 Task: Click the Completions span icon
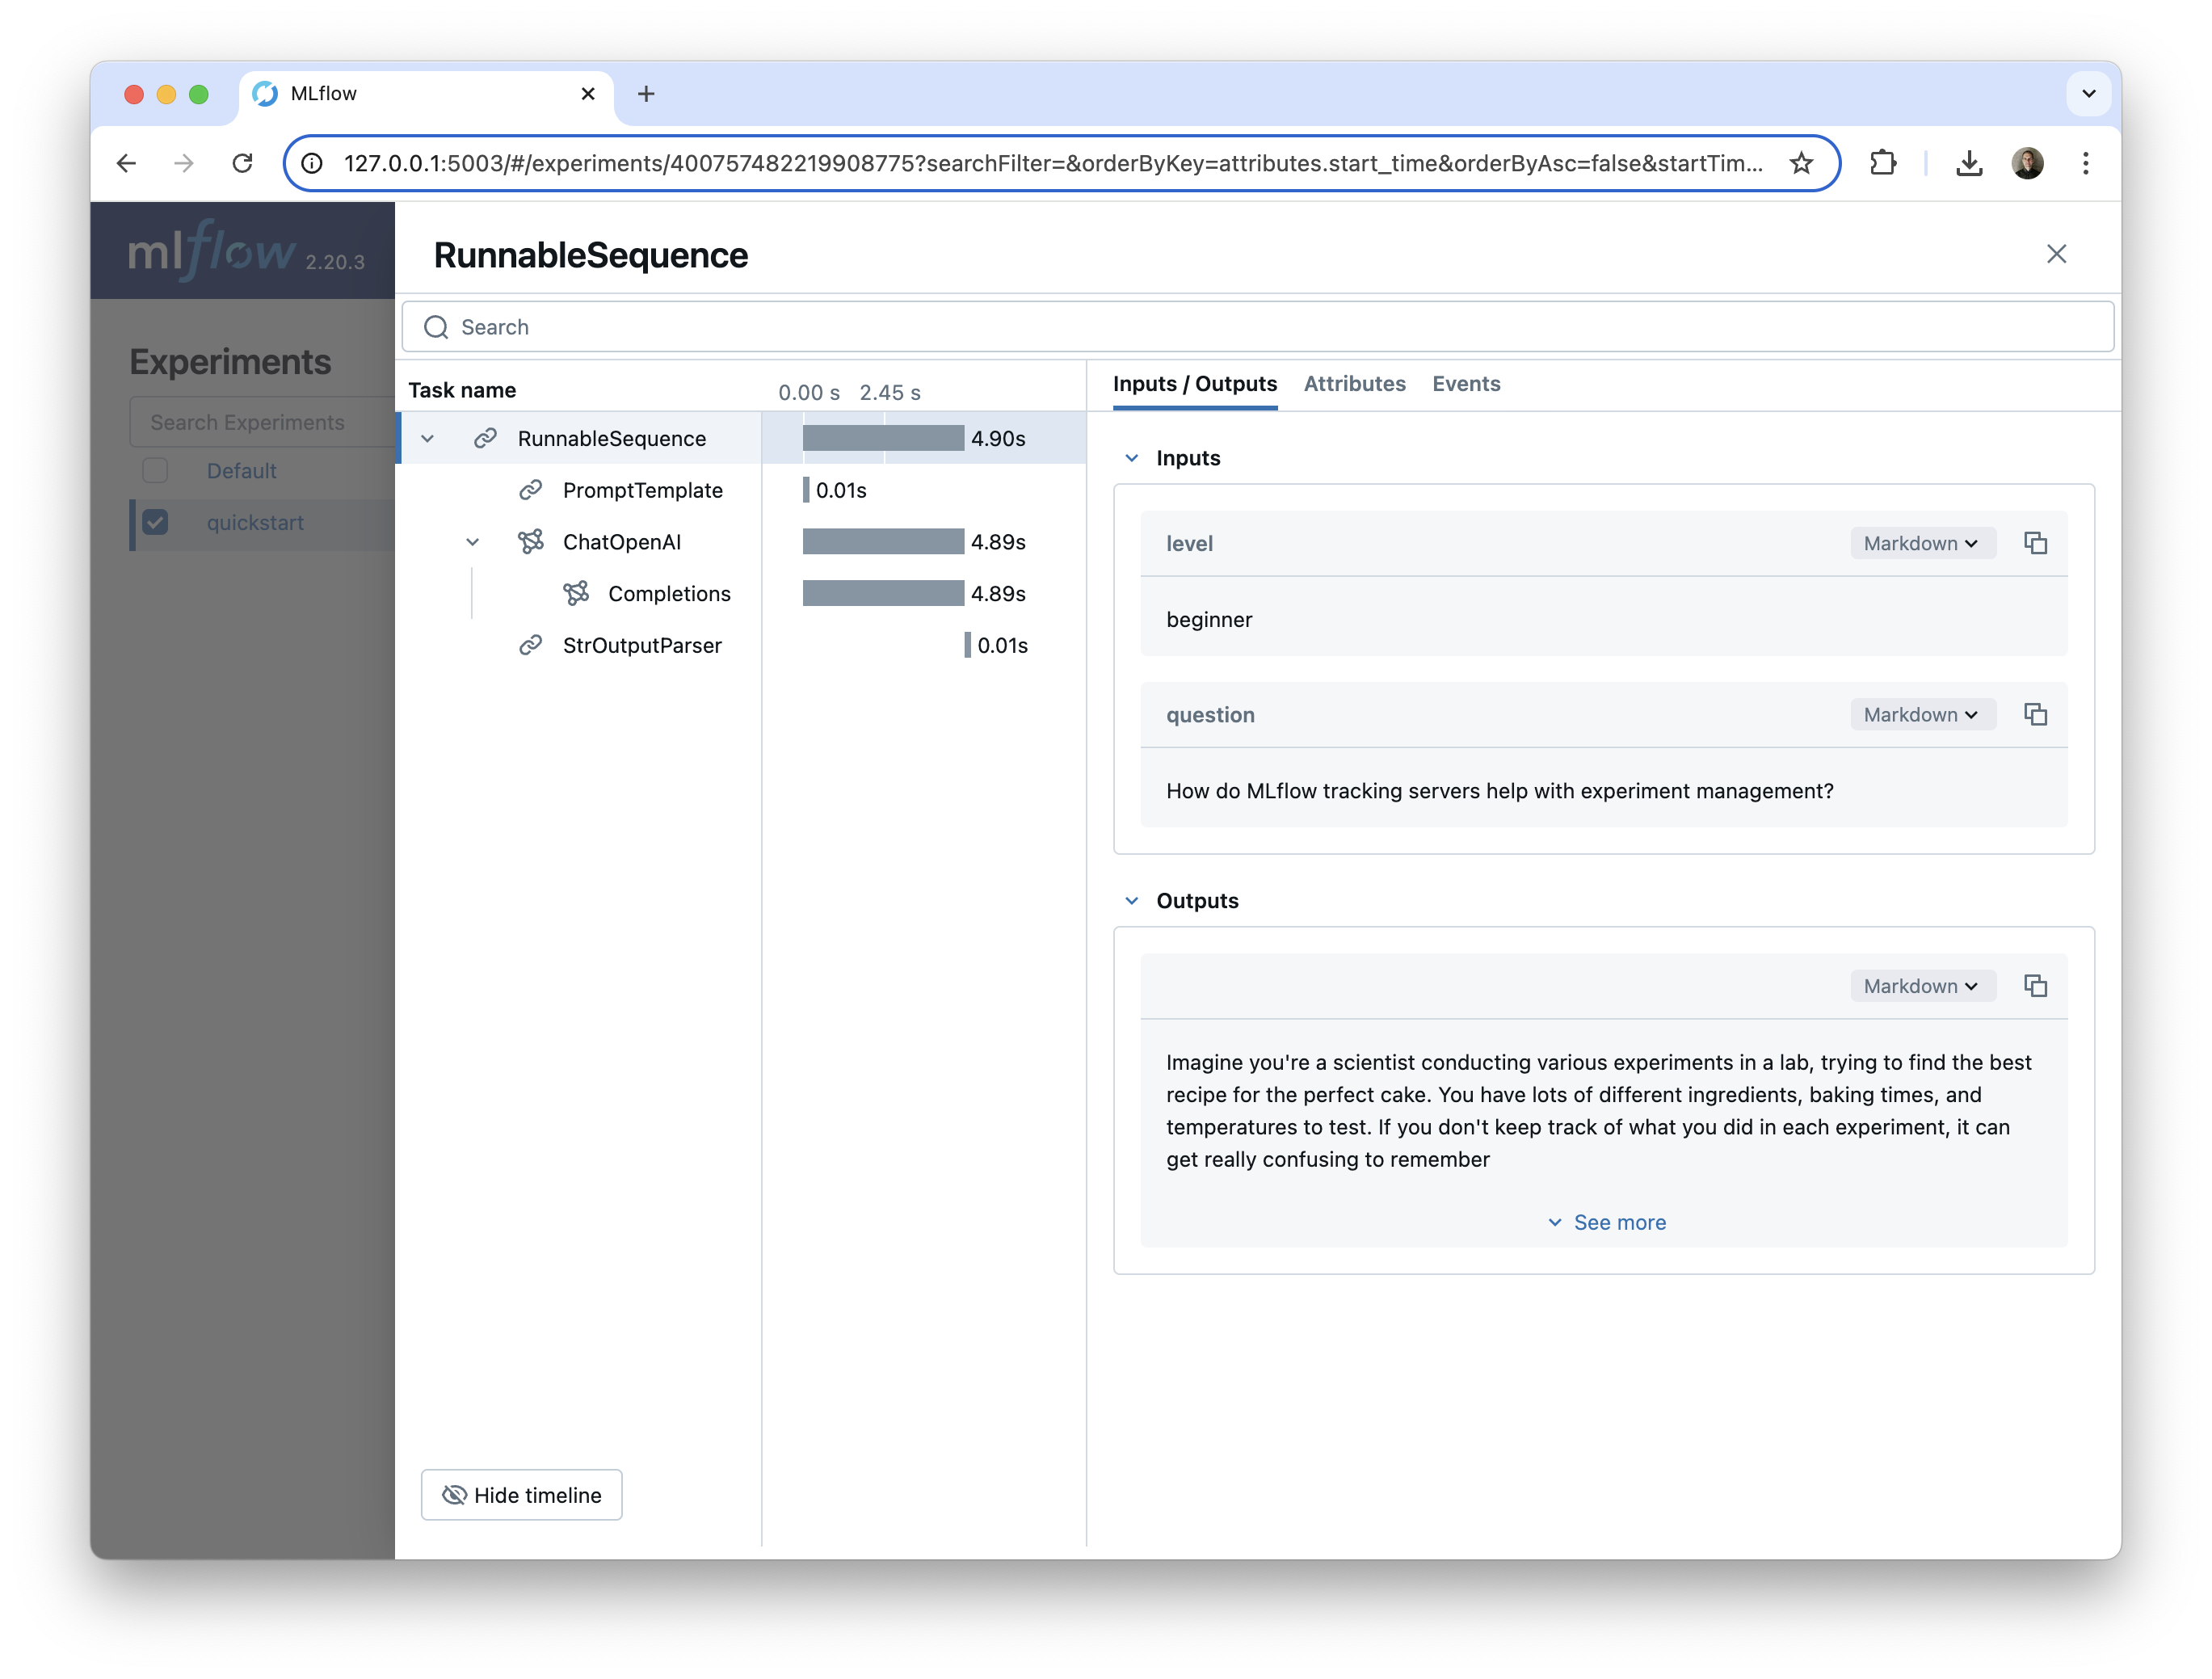point(576,593)
